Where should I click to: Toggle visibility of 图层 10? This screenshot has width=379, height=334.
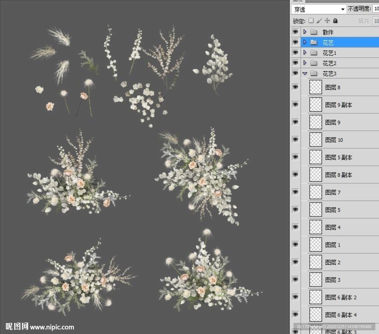click(295, 140)
